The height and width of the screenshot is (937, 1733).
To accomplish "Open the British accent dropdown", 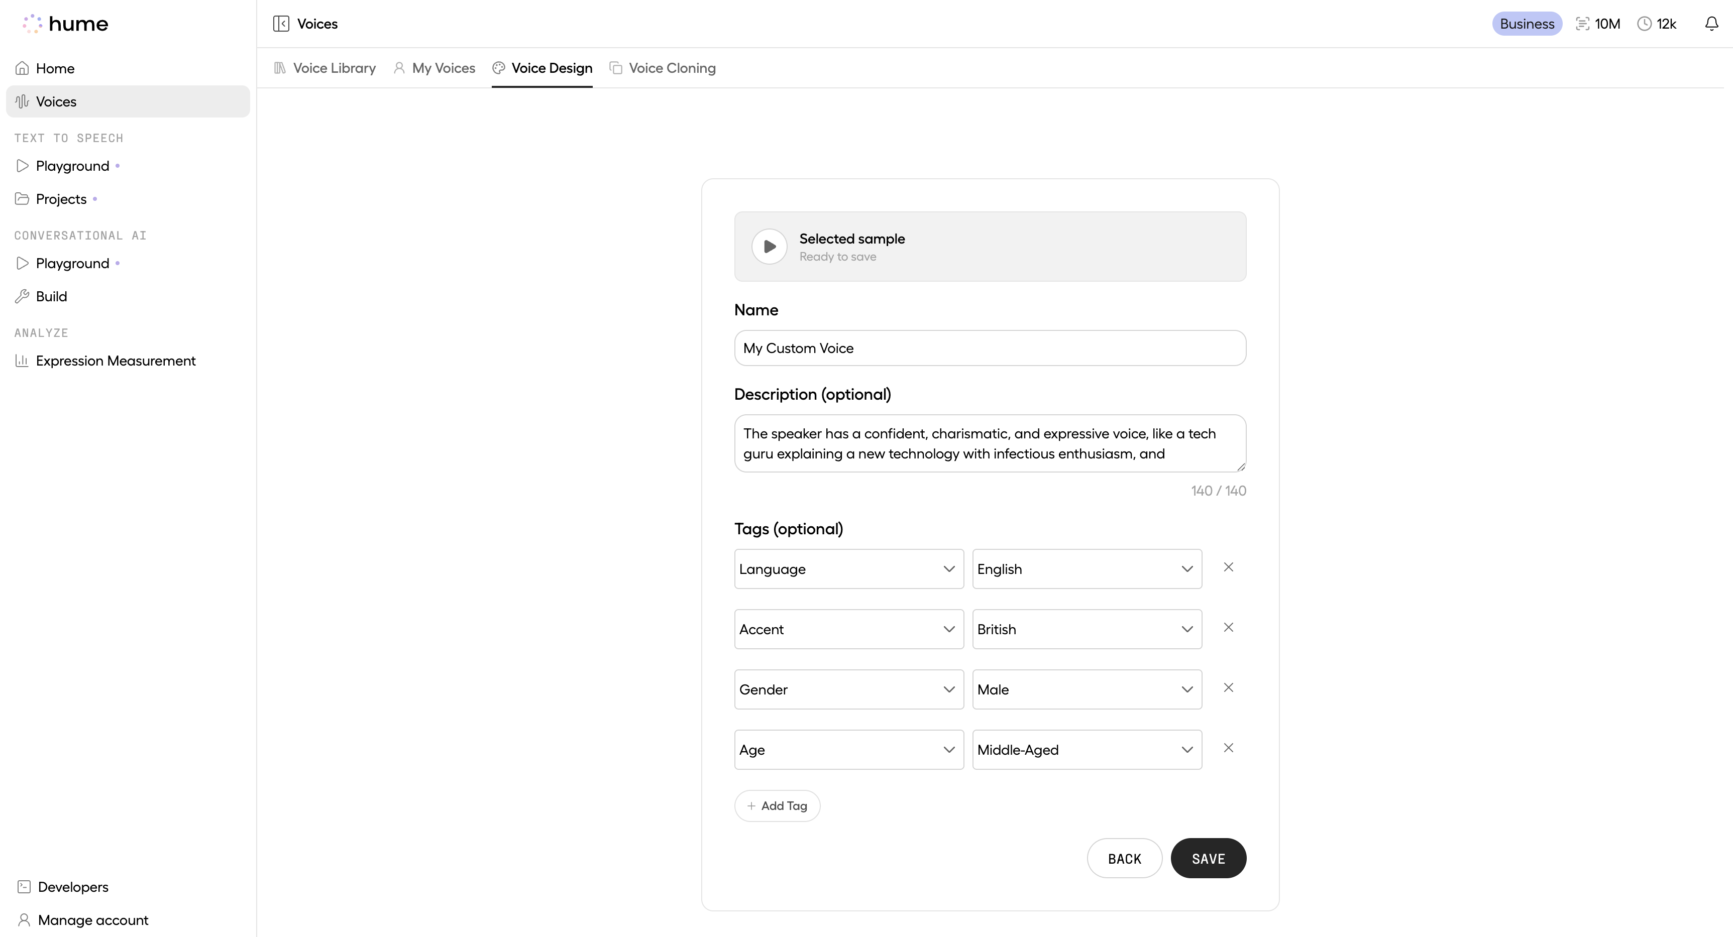I will tap(1087, 630).
